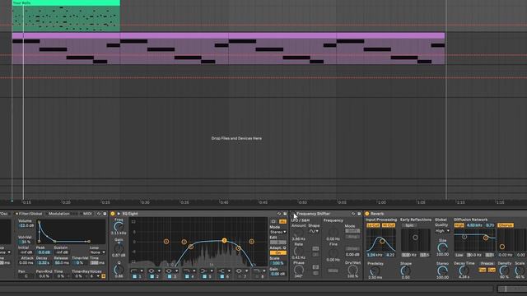Select highlighted EQ filter point 4

[x=224, y=240]
